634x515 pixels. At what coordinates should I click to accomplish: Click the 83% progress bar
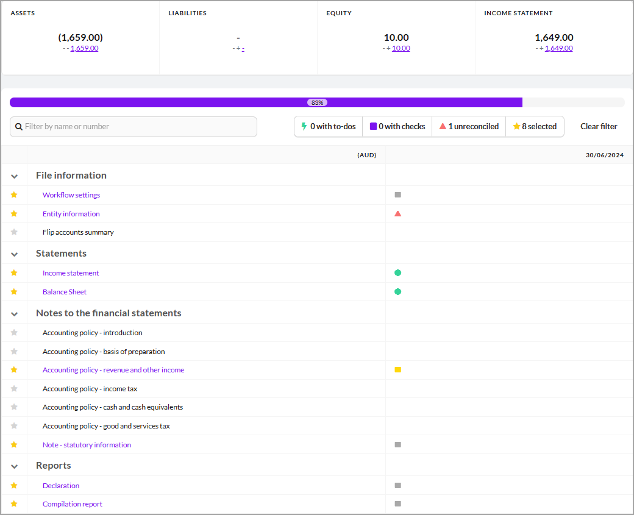pos(317,102)
